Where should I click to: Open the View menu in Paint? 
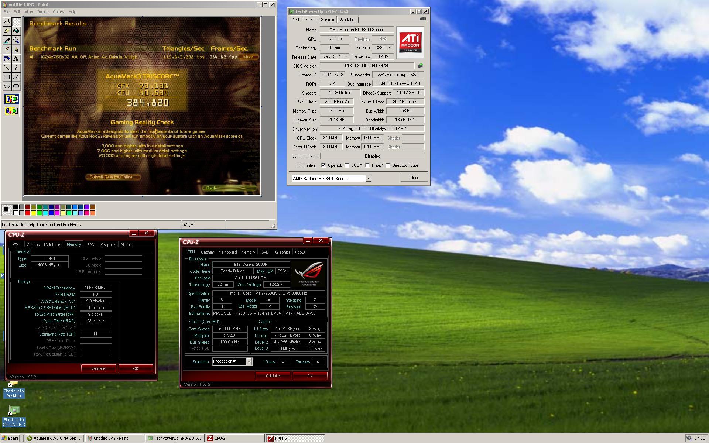tap(29, 12)
